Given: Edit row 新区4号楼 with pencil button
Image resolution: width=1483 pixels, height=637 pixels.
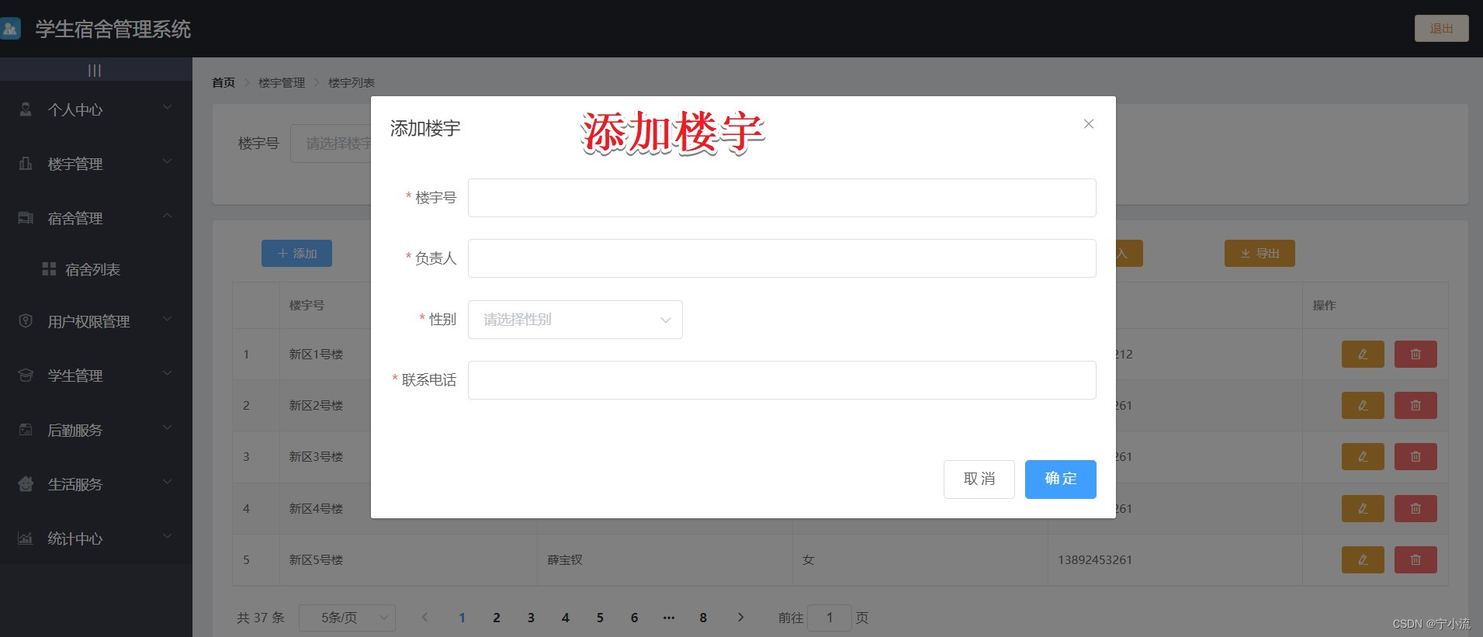Looking at the screenshot, I should [x=1363, y=508].
